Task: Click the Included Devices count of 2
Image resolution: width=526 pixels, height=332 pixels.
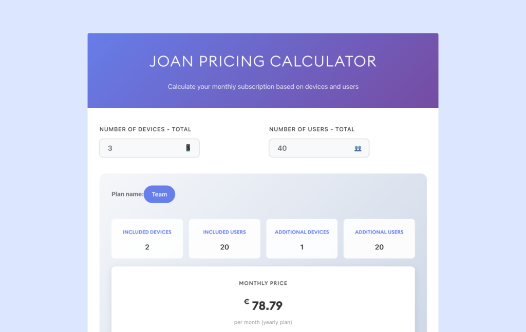Action: coord(147,247)
